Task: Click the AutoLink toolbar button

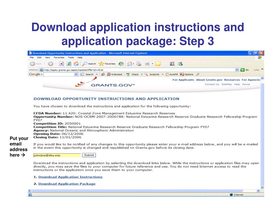Action: [x=152, y=74]
